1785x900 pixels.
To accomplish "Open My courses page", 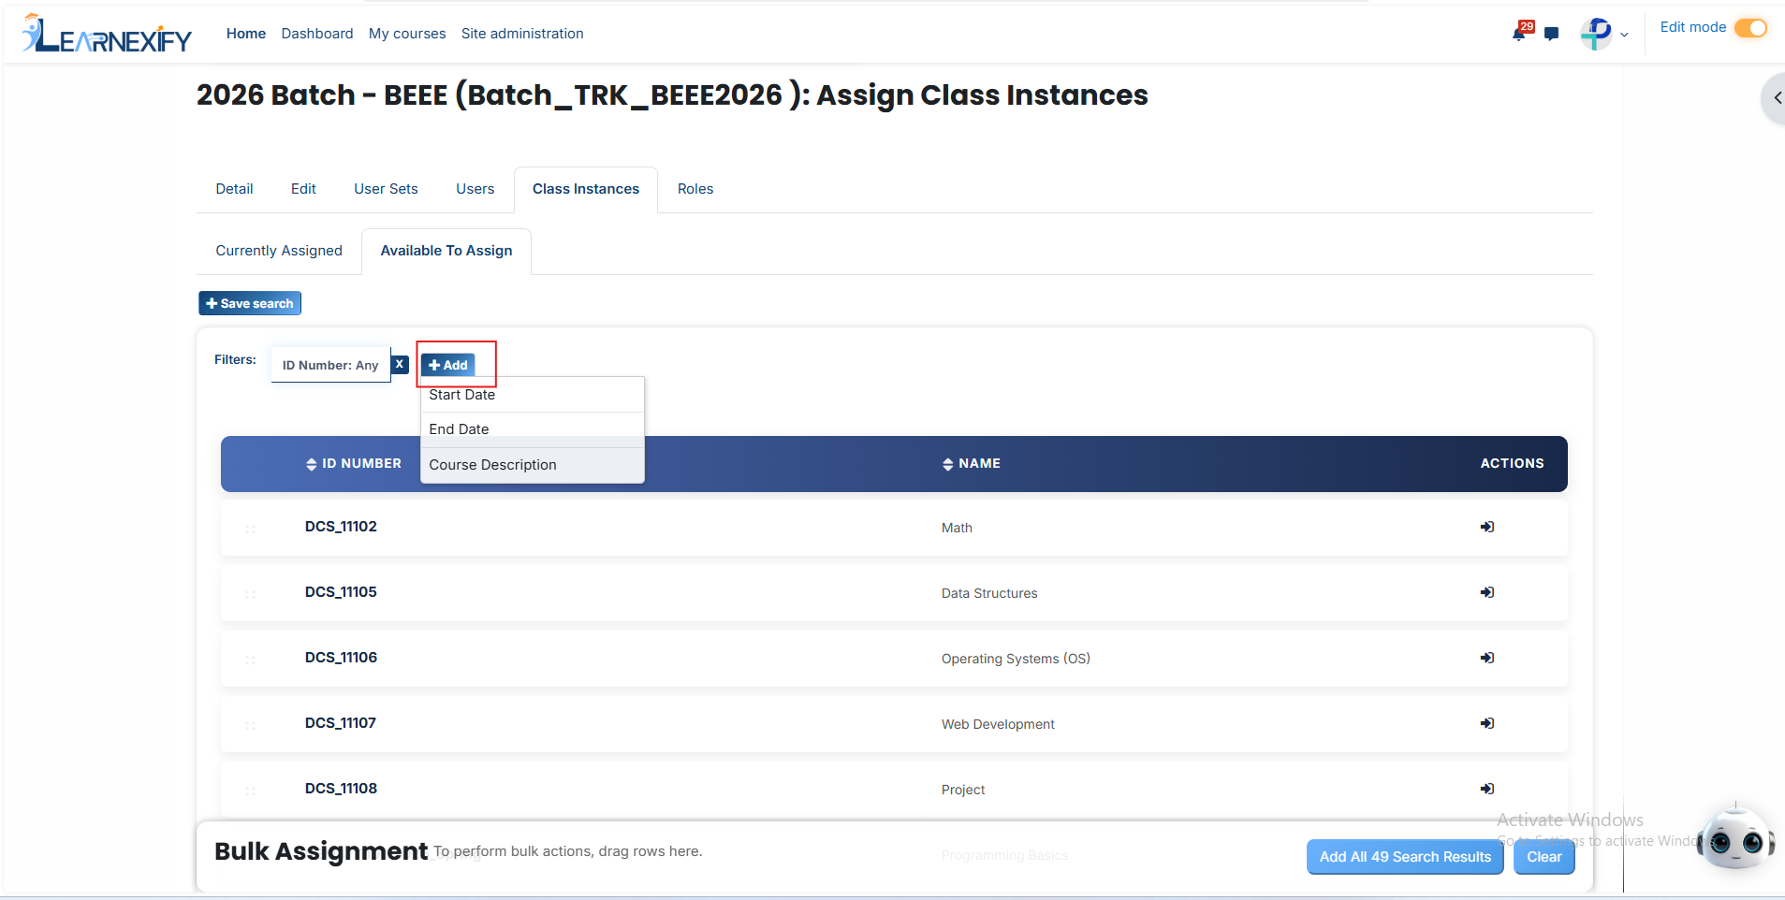I will 407,34.
